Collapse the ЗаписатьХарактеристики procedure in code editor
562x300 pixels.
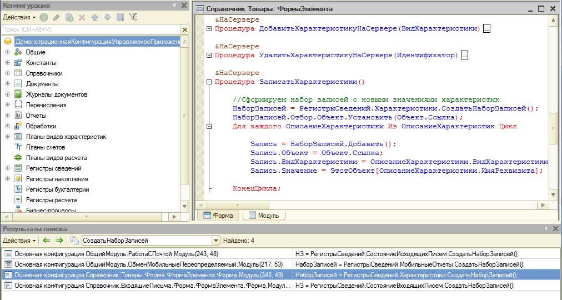209,82
